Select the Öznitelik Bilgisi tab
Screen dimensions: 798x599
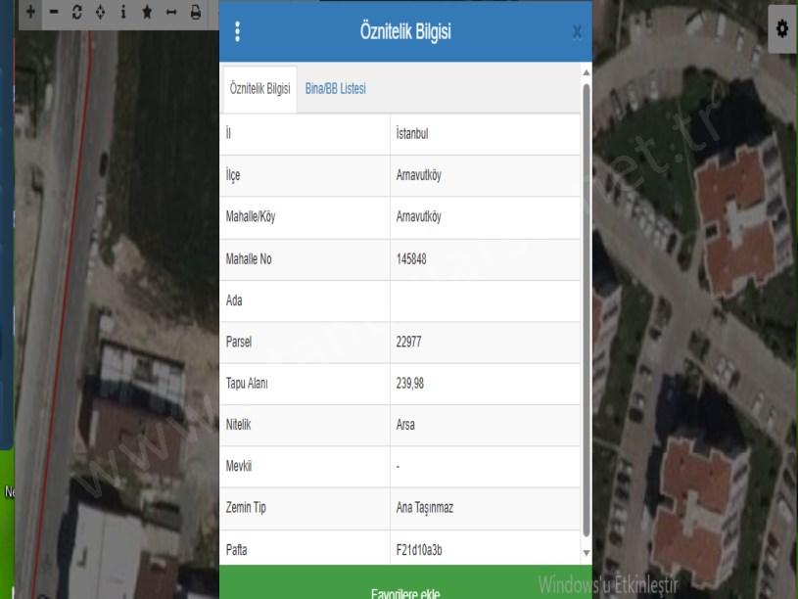coord(259,89)
